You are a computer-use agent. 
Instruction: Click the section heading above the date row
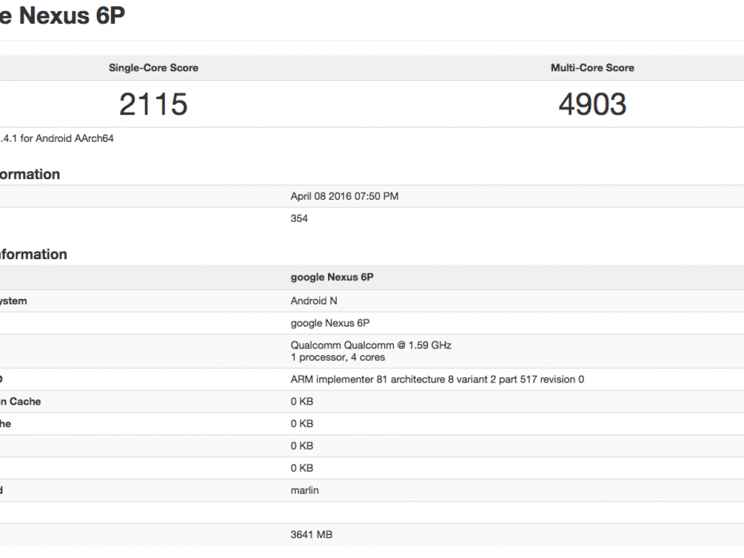coord(30,174)
